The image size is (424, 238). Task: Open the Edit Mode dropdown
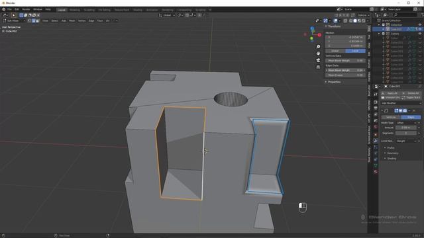click(14, 20)
